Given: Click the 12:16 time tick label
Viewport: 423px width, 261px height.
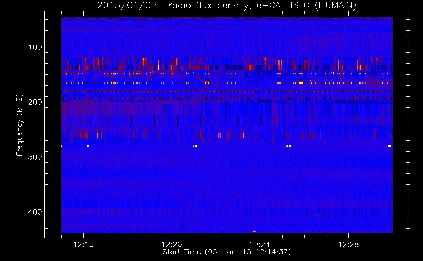Looking at the screenshot, I should pyautogui.click(x=83, y=244).
